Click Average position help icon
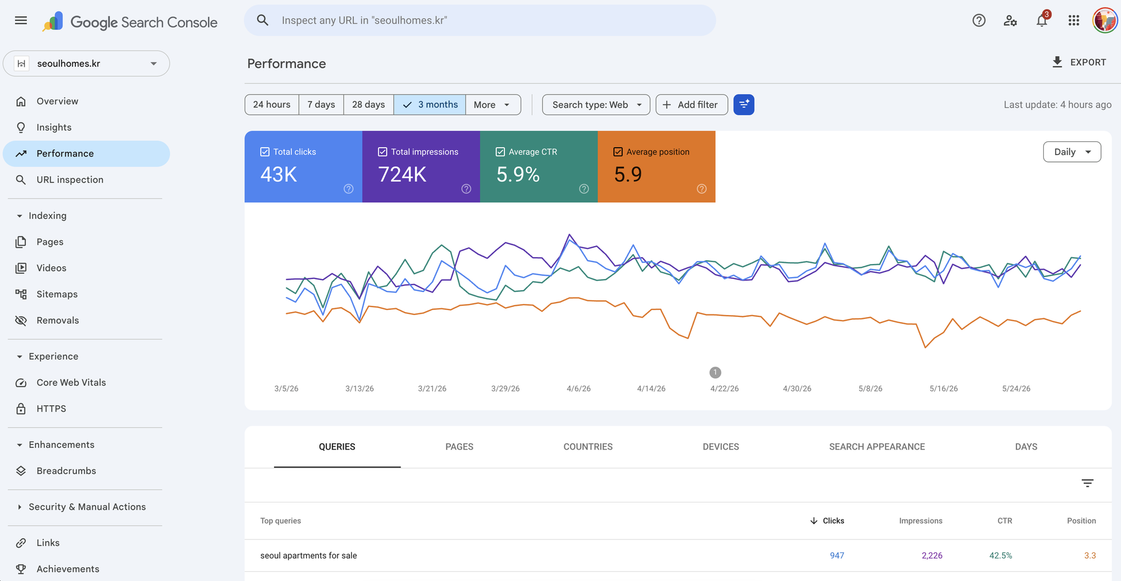1121x581 pixels. click(x=702, y=189)
